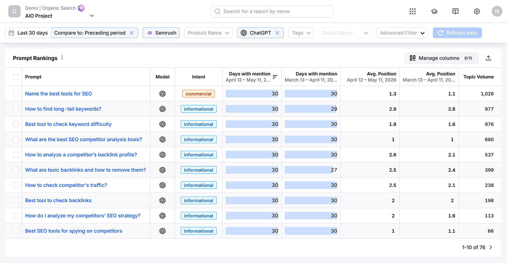Click ChatGPT model icon for SEO strategy row
Image resolution: width=507 pixels, height=263 pixels.
(163, 216)
